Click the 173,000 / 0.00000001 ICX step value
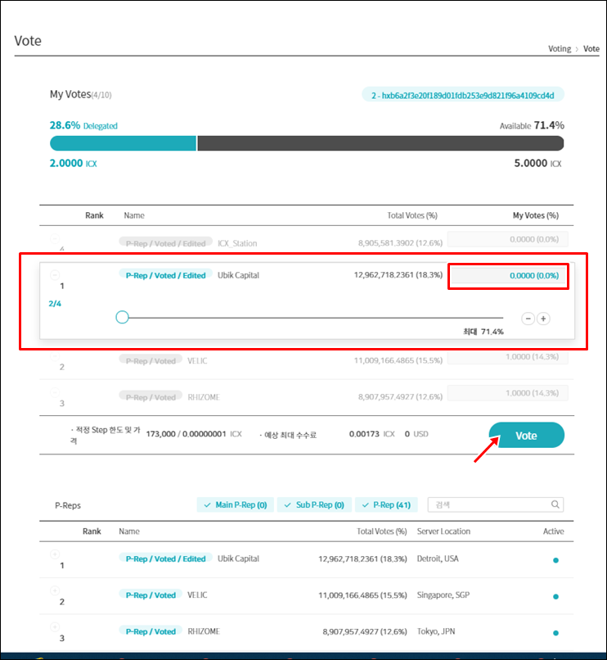The image size is (607, 660). 194,434
